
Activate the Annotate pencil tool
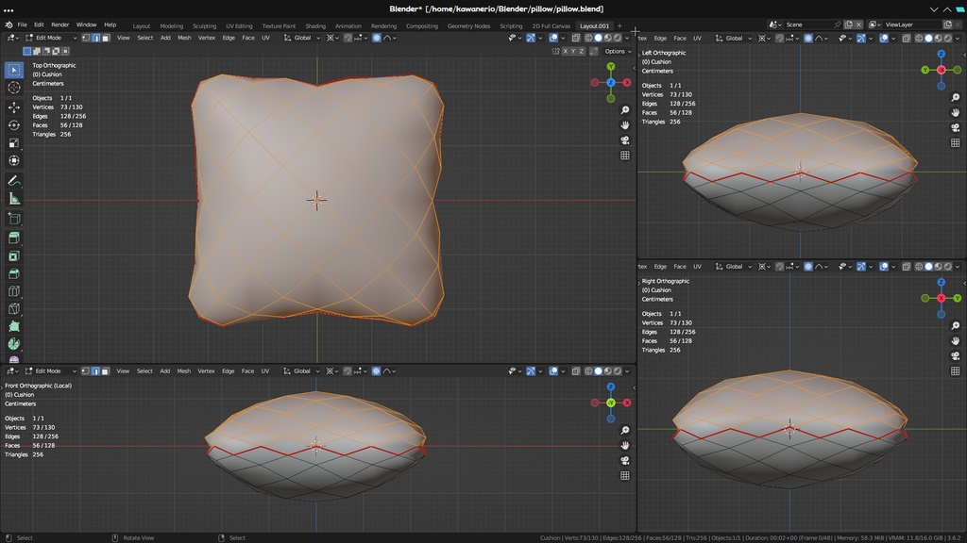(x=14, y=180)
